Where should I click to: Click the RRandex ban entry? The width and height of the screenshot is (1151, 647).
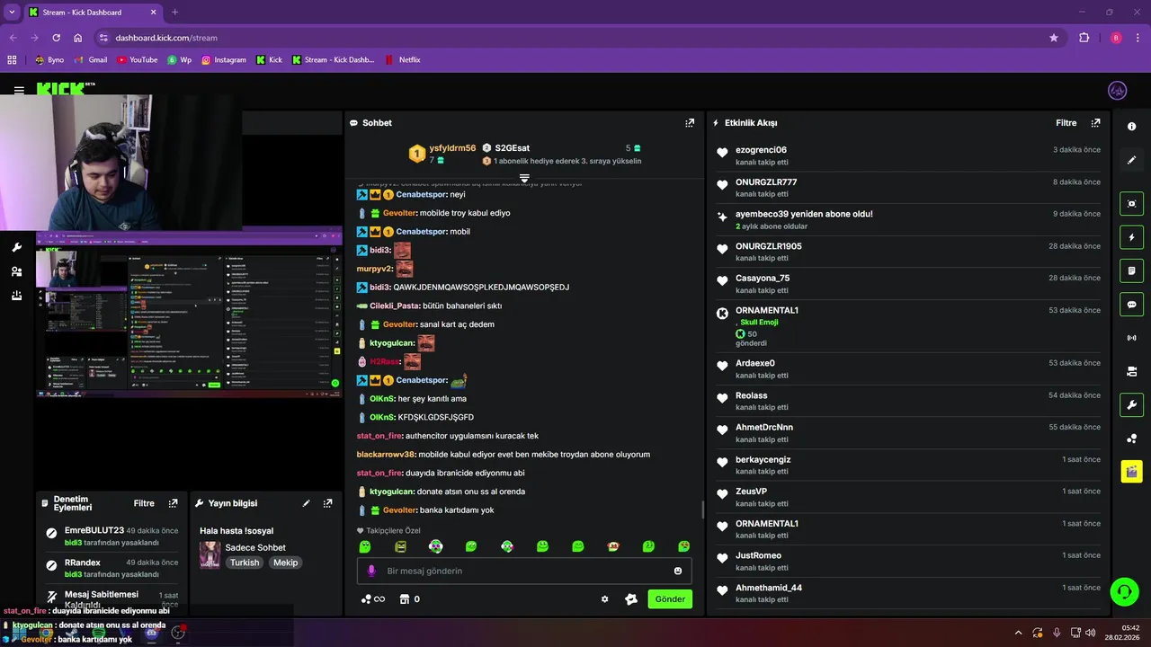coord(112,568)
